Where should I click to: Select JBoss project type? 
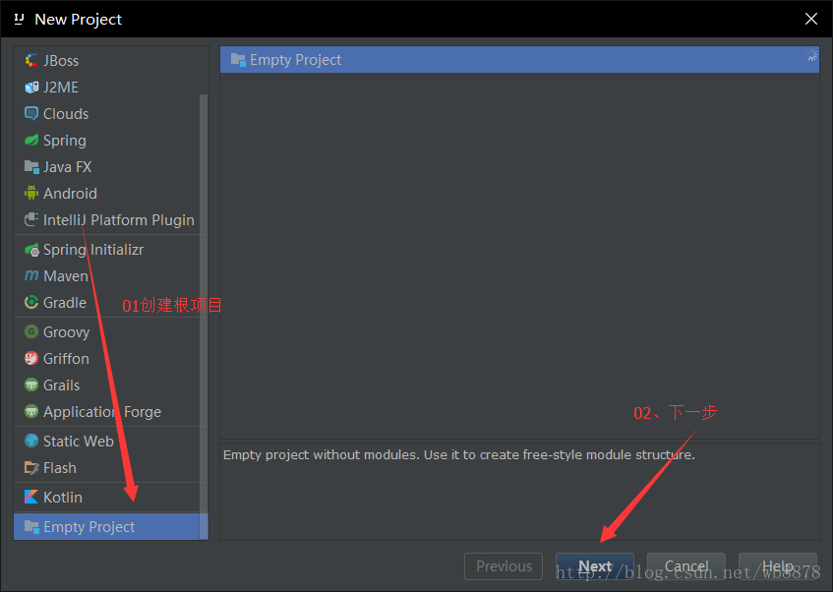pyautogui.click(x=107, y=61)
